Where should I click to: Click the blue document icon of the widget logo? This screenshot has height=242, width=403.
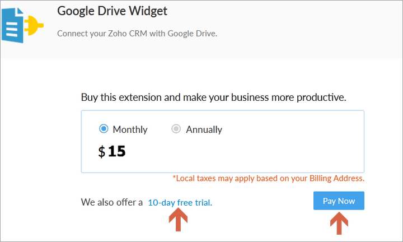pyautogui.click(x=12, y=25)
